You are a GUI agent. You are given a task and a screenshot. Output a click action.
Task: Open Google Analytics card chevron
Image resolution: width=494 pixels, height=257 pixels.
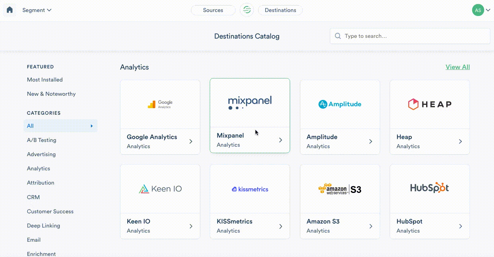tap(191, 141)
